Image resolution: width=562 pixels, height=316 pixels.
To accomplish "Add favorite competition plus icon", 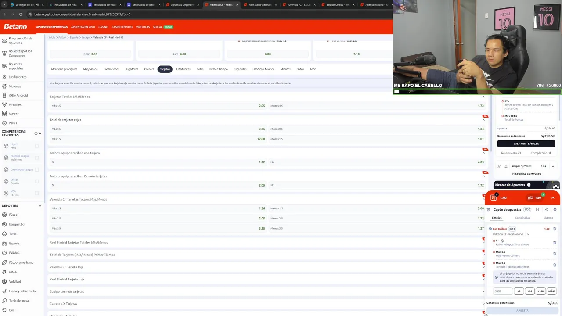I will (36, 133).
